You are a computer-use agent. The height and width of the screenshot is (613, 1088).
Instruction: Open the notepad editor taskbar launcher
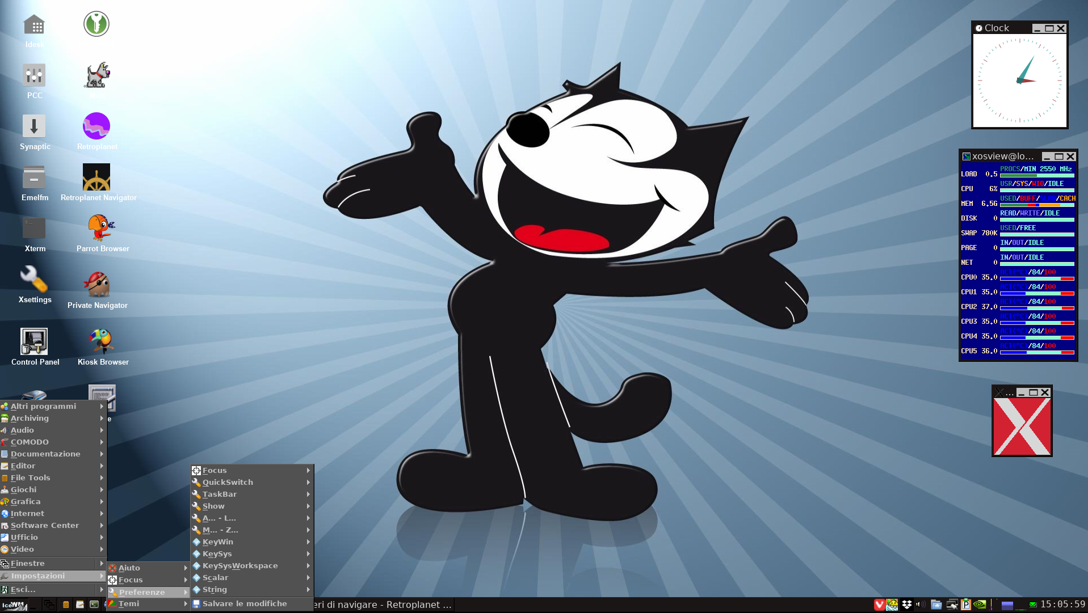pos(80,605)
